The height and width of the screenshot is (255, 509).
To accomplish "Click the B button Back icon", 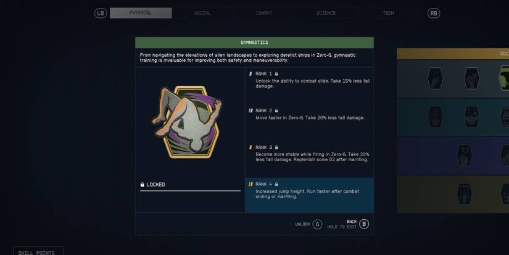I will [364, 224].
